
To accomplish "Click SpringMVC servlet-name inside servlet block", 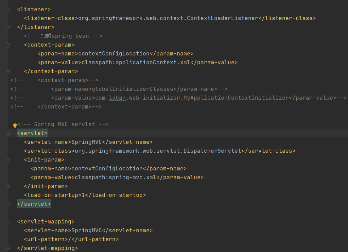I will coord(87,142).
